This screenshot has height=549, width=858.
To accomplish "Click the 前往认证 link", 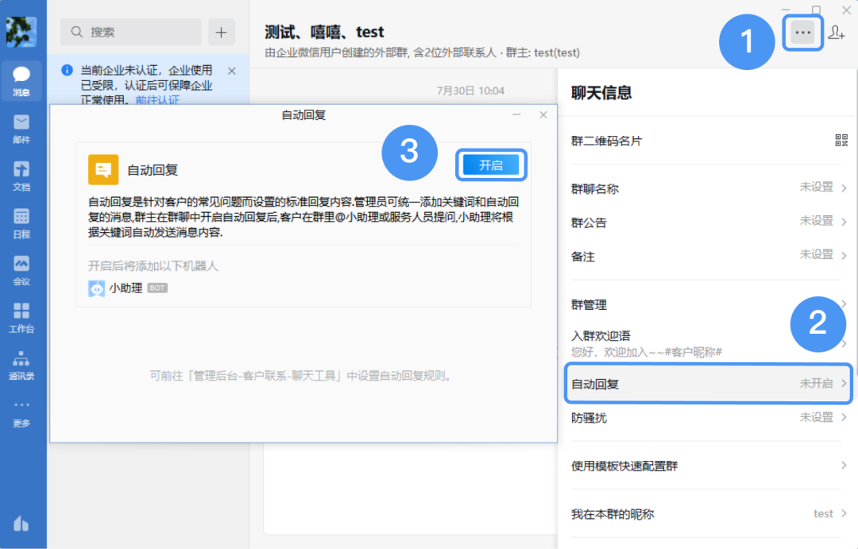I will [x=157, y=100].
